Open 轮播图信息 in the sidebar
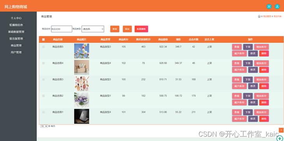Image resolution: width=284 pixels, height=141 pixels. [16, 25]
